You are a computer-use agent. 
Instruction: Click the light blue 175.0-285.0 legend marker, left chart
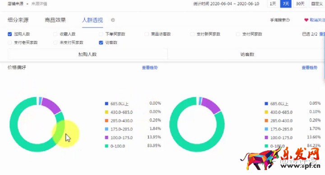[107, 129]
